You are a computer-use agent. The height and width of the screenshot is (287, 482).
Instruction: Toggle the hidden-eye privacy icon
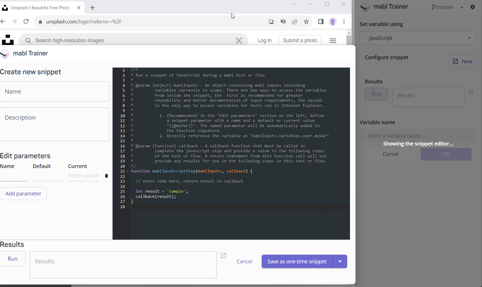(x=283, y=21)
